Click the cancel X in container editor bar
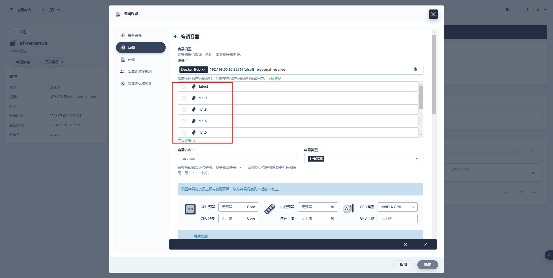 pyautogui.click(x=406, y=244)
